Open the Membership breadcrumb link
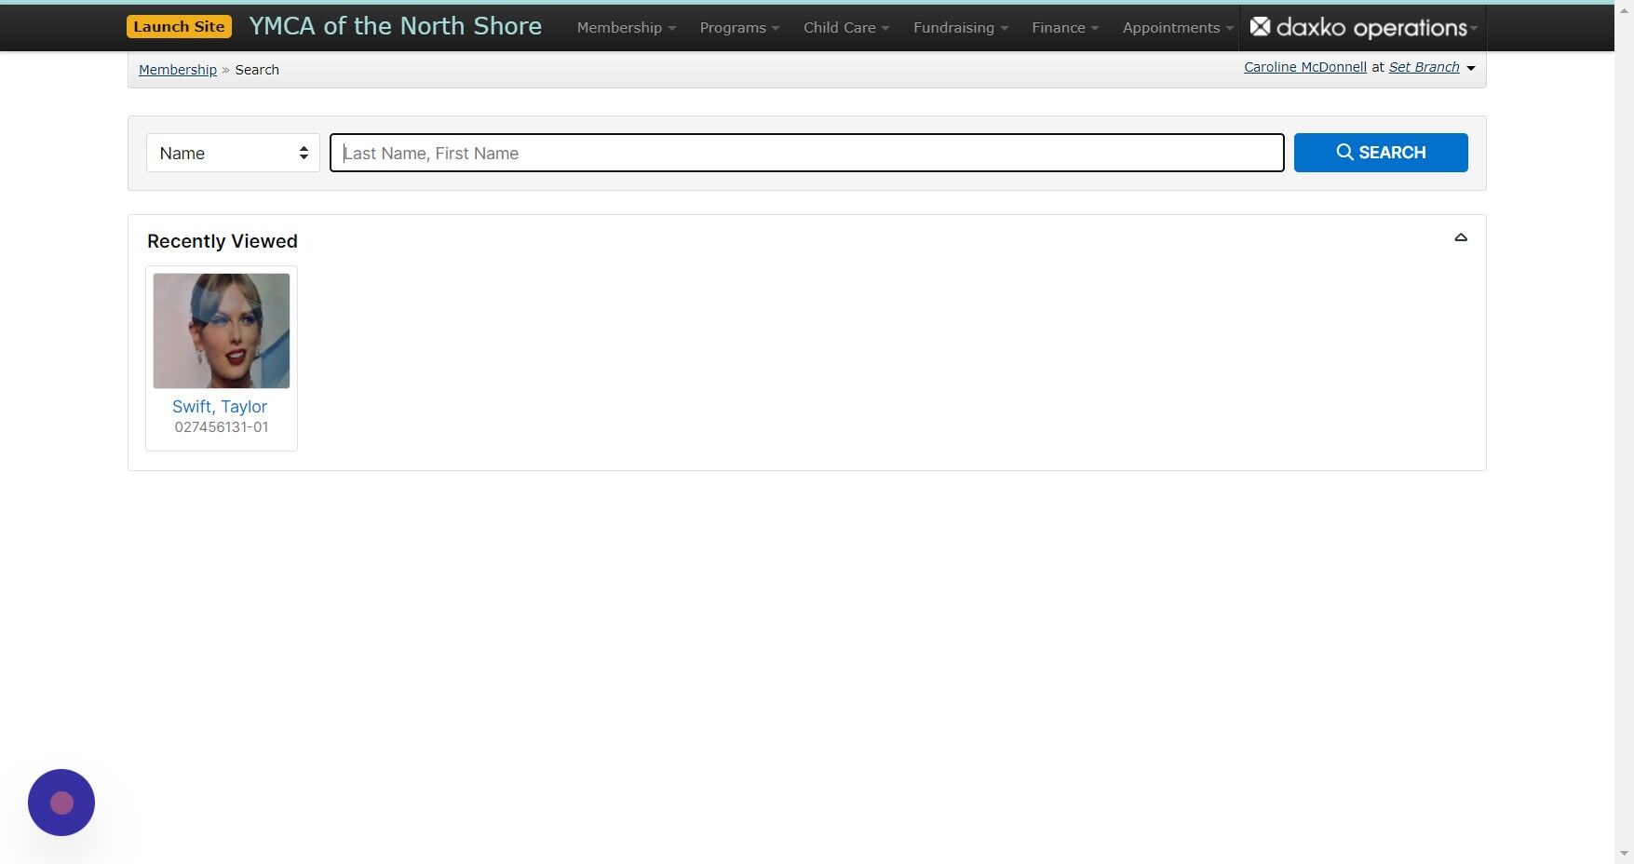1634x864 pixels. coord(177,69)
